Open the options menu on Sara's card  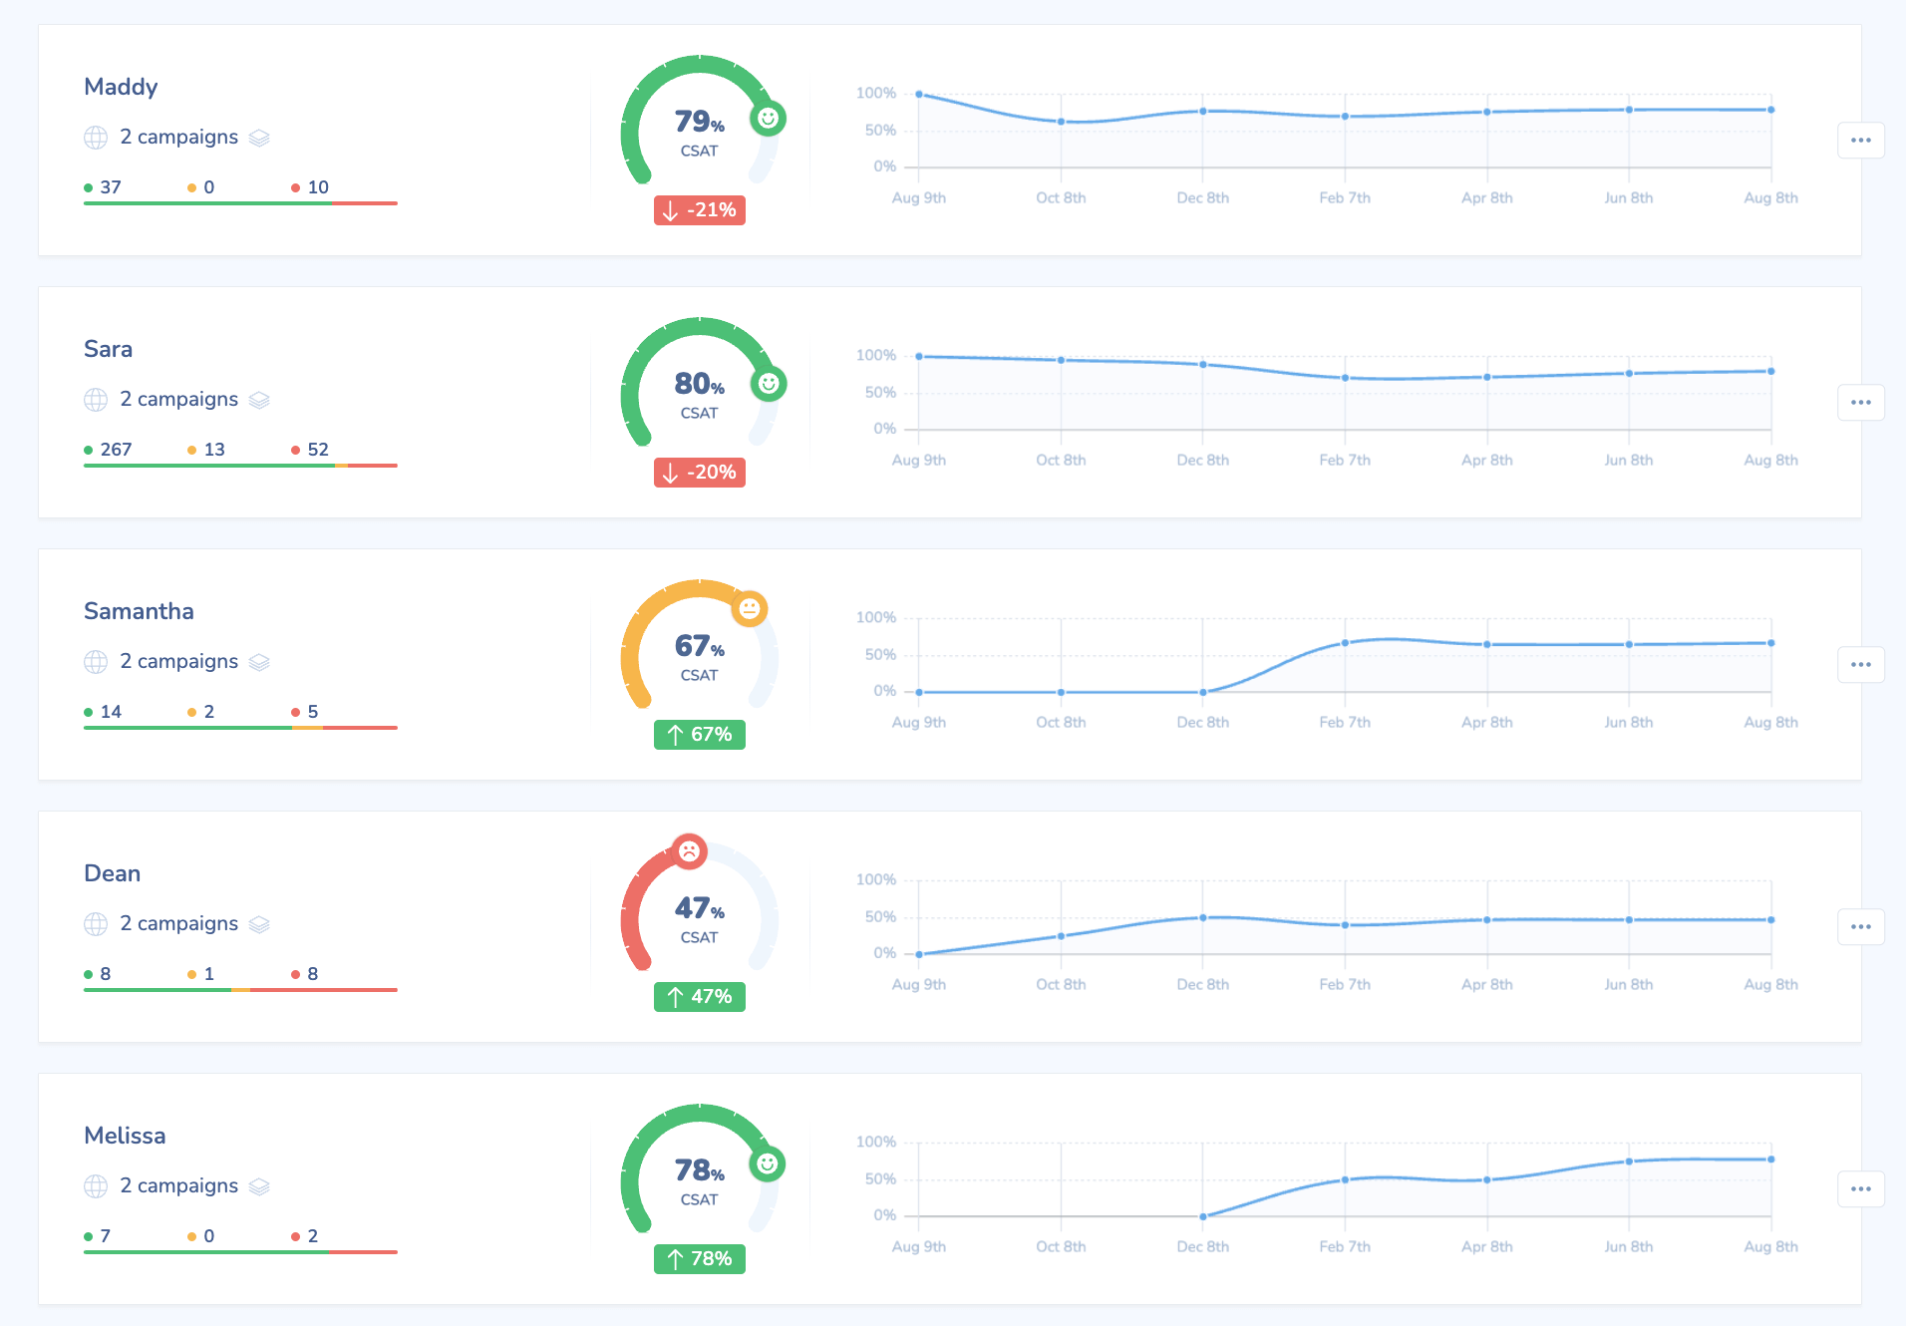[x=1860, y=402]
